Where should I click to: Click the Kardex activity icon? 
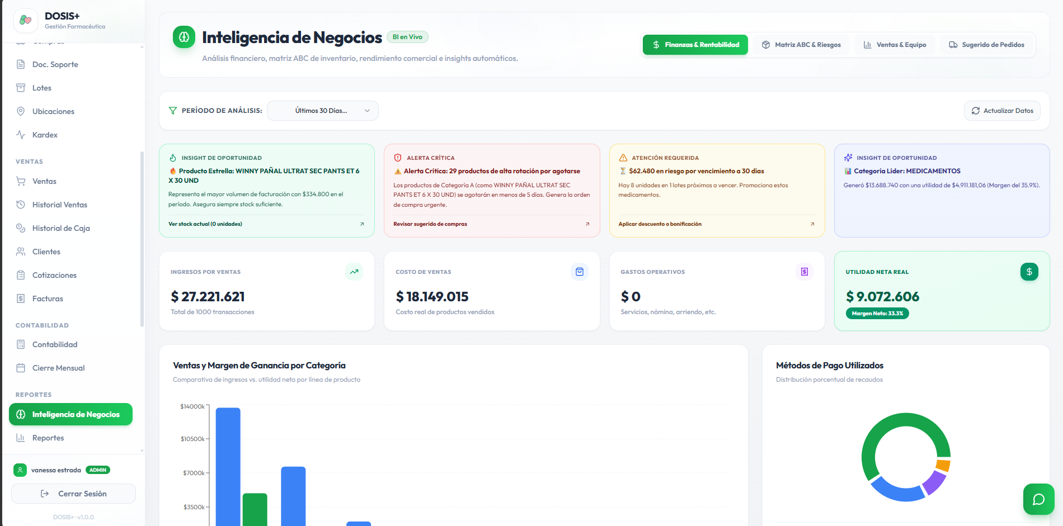21,135
